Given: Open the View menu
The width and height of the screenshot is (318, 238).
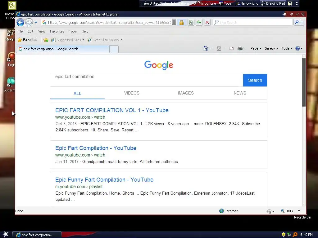Looking at the screenshot, I should 42,31.
